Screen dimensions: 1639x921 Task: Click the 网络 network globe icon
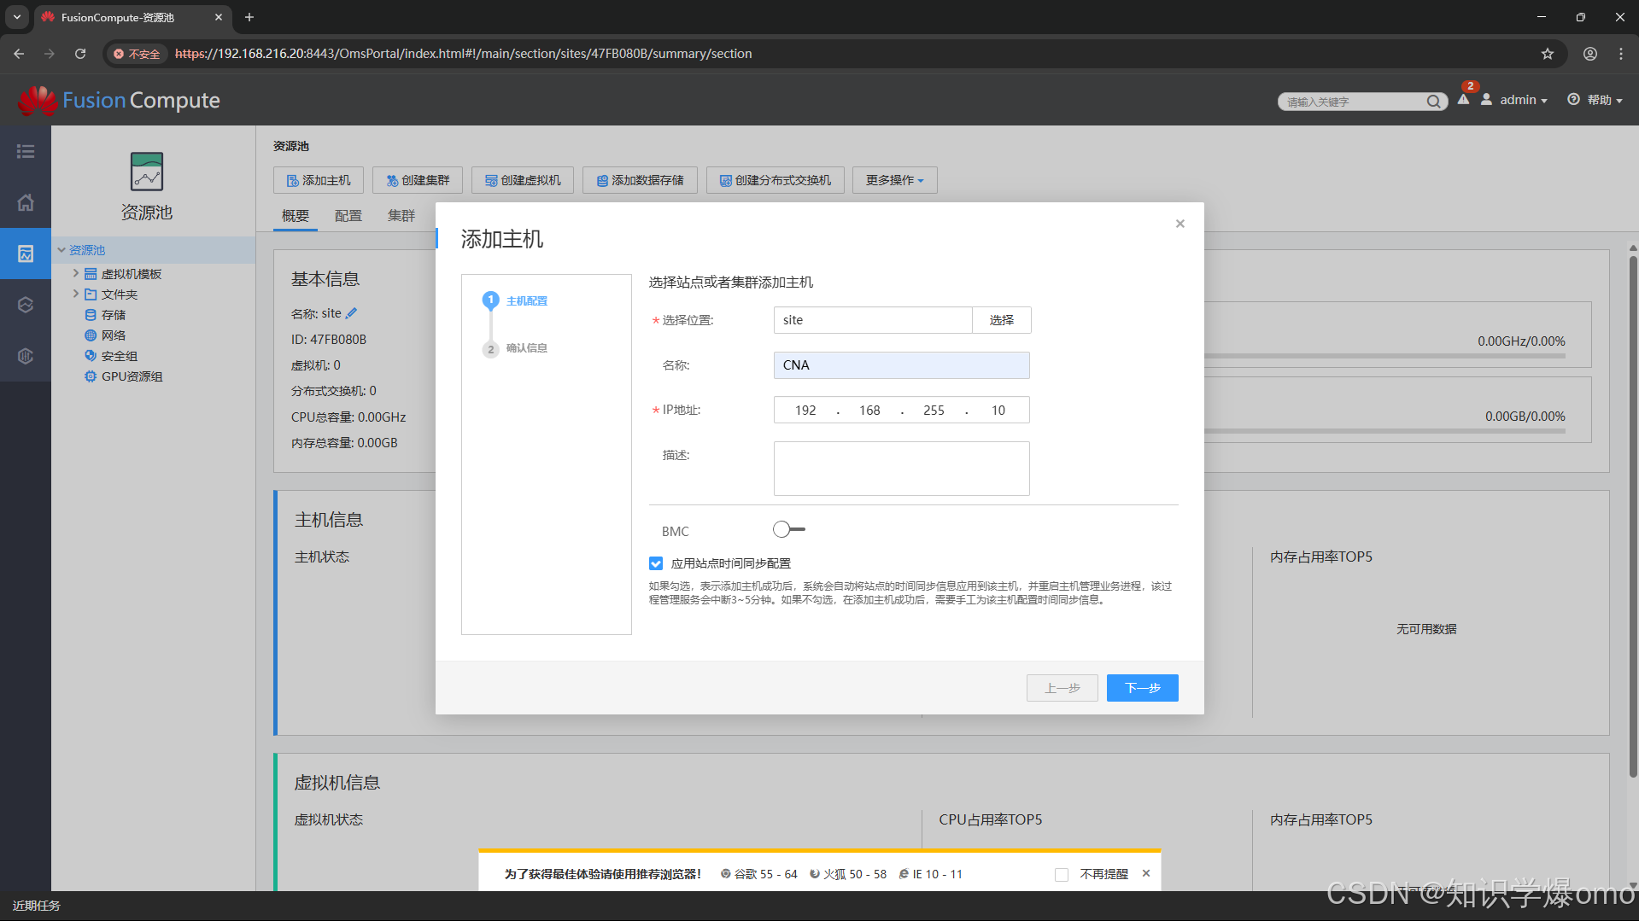coord(91,335)
